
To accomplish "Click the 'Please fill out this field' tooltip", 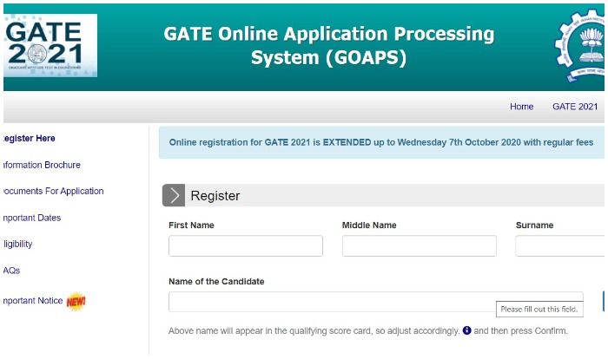I will click(x=538, y=309).
